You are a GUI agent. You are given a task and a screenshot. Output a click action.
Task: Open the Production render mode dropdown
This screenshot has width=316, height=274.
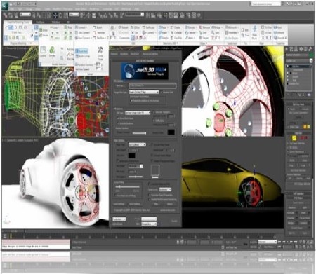(119, 219)
